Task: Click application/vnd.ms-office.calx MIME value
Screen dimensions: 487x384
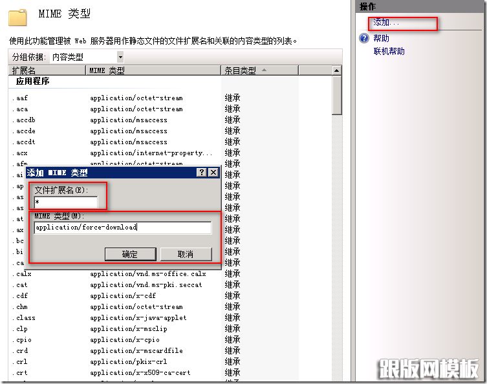Action: pos(148,274)
